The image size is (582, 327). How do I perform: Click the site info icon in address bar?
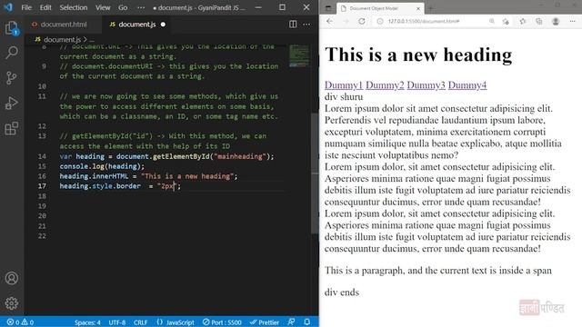(380, 21)
